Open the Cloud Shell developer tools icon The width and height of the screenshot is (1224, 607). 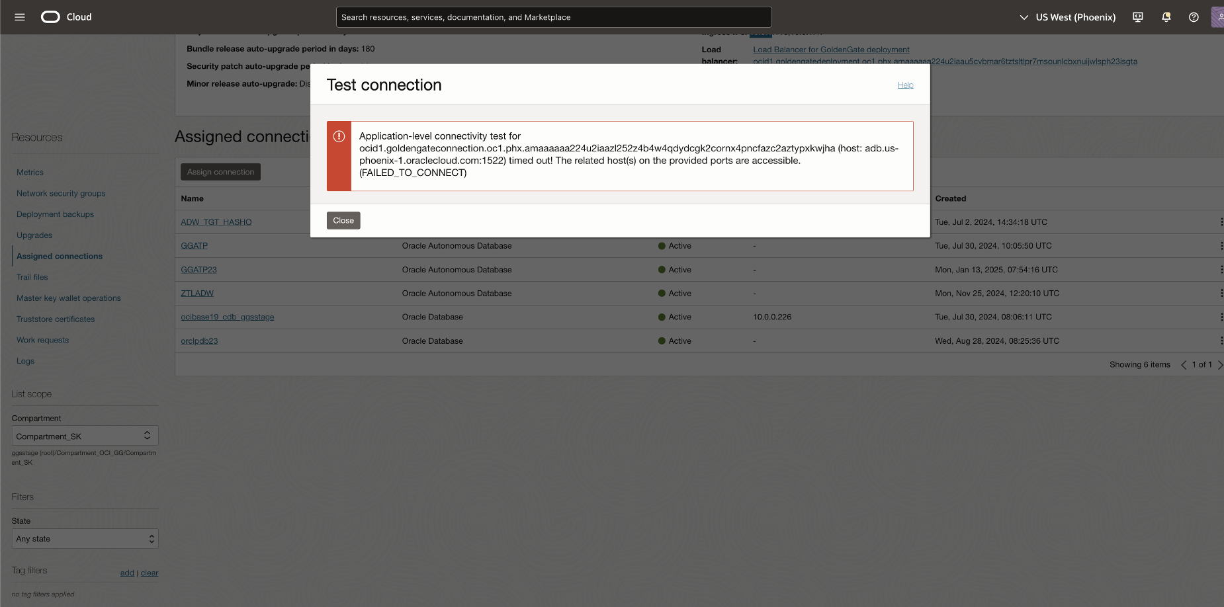[x=1138, y=17]
